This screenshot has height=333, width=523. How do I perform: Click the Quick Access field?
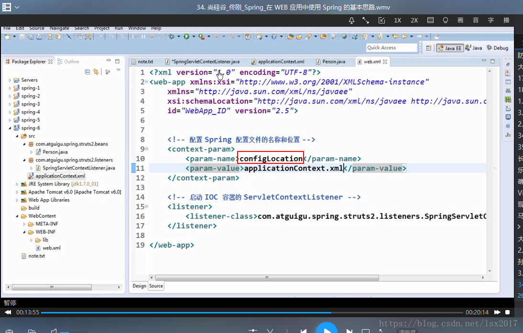(392, 48)
